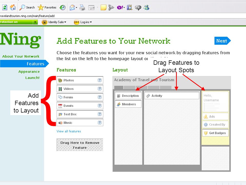Go to About Your Network step
Screen dimensions: 246x185
point(21,56)
